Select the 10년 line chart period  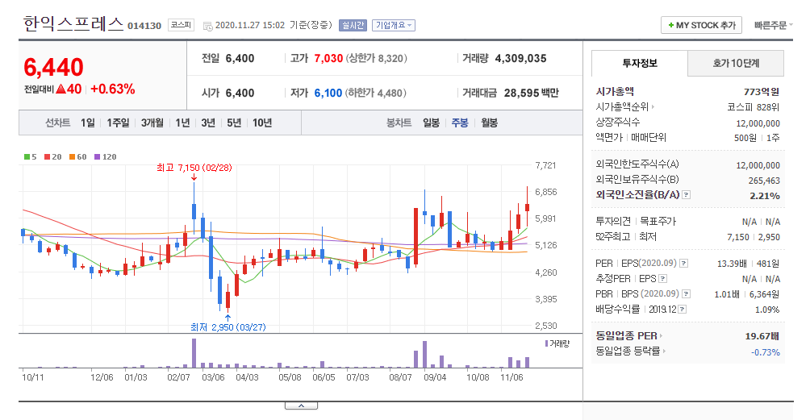point(262,123)
